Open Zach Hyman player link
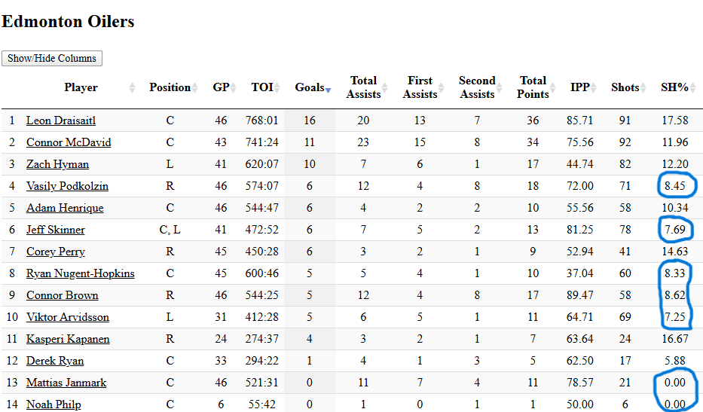The height and width of the screenshot is (412, 703). click(x=57, y=164)
